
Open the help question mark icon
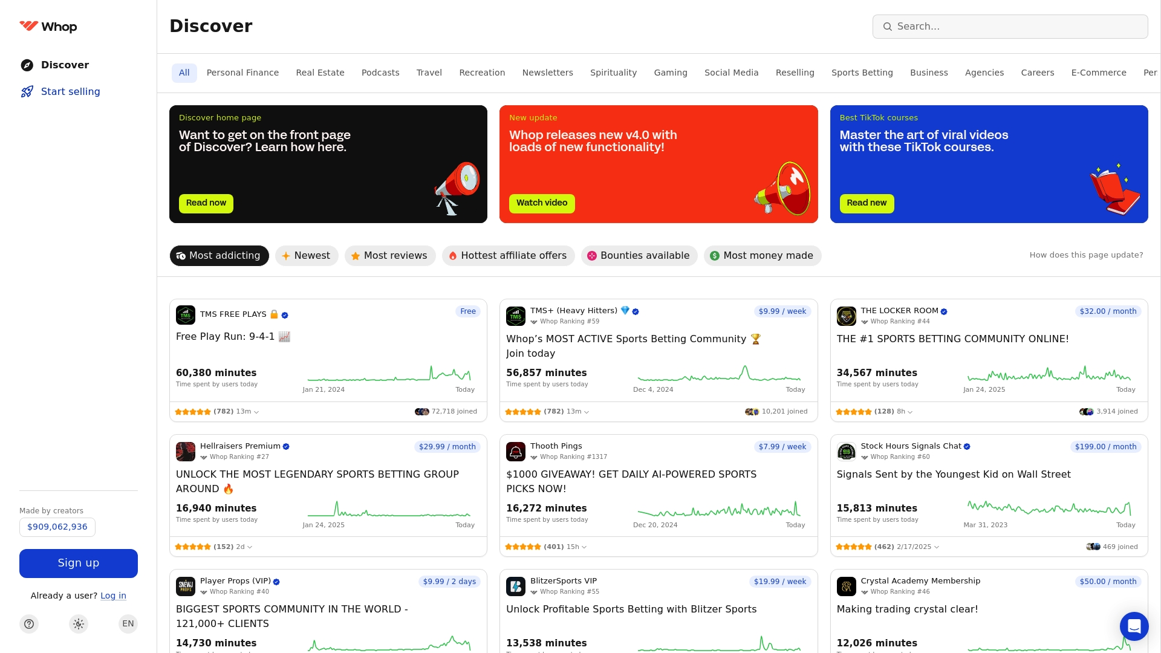28,623
